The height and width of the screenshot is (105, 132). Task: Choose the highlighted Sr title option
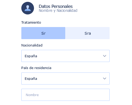[43, 33]
